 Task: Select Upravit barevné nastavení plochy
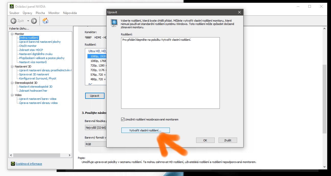coord(40,42)
